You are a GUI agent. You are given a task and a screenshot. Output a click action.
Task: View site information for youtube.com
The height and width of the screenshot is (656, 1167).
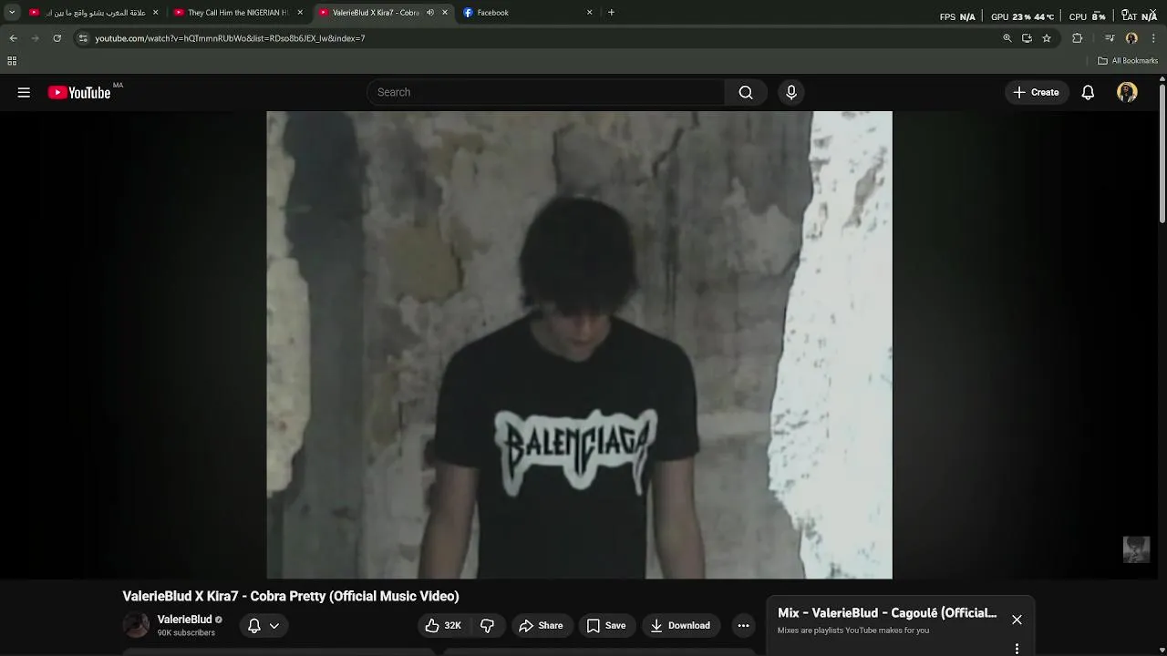pos(83,38)
